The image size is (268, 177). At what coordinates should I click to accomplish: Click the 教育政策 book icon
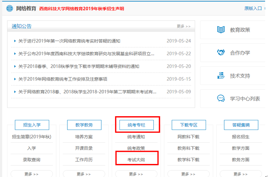(x=221, y=30)
